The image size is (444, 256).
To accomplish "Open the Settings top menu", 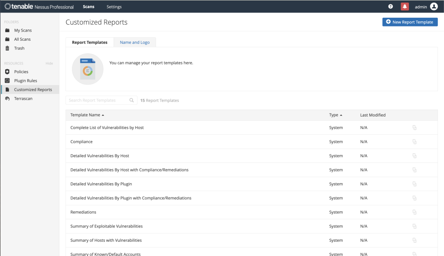I will (x=114, y=7).
